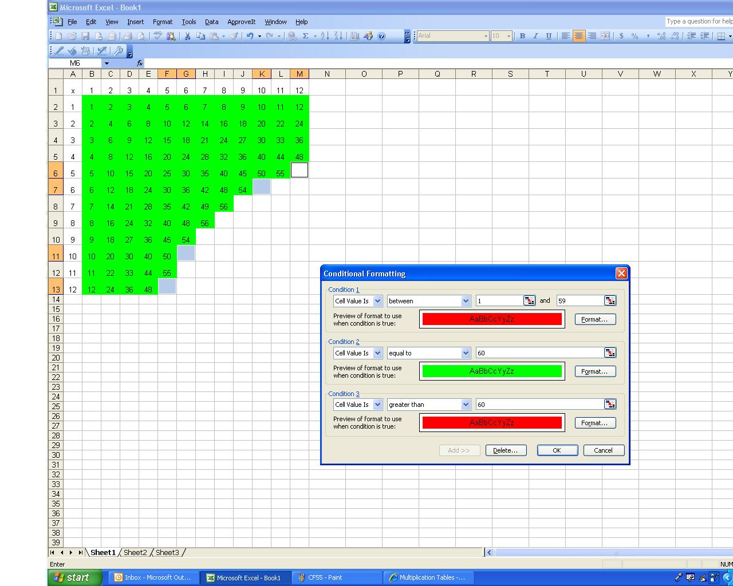This screenshot has width=733, height=586.
Task: Apply Percent Style icon
Action: [635, 36]
